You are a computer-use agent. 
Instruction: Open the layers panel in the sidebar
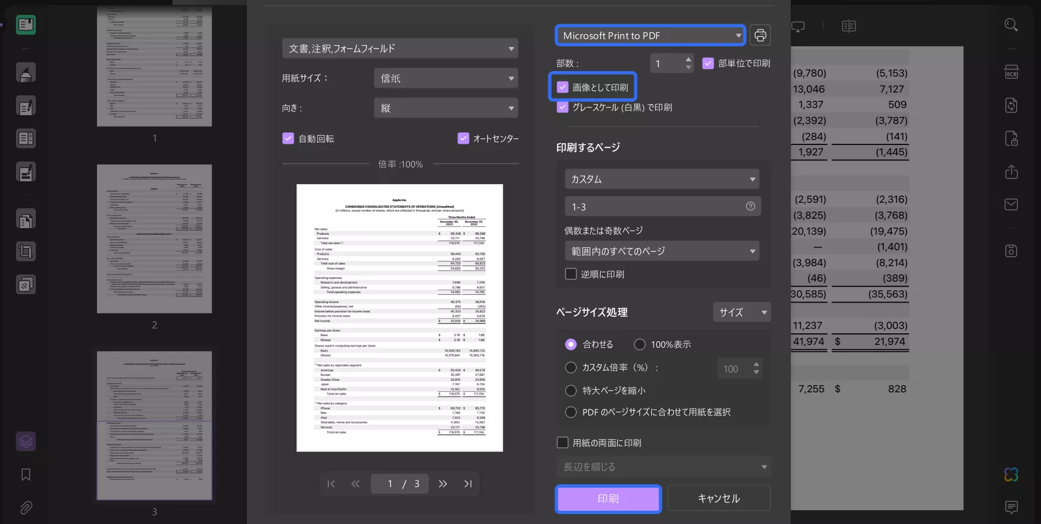coord(25,441)
